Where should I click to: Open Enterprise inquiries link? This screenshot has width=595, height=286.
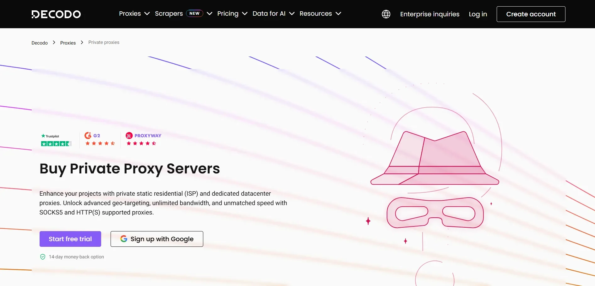pos(429,14)
